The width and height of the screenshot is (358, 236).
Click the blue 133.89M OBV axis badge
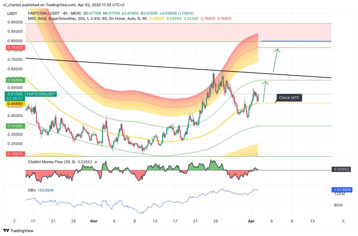pyautogui.click(x=343, y=189)
